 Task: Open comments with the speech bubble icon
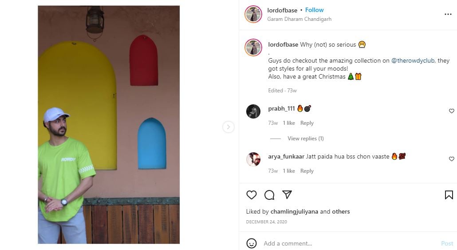click(269, 195)
